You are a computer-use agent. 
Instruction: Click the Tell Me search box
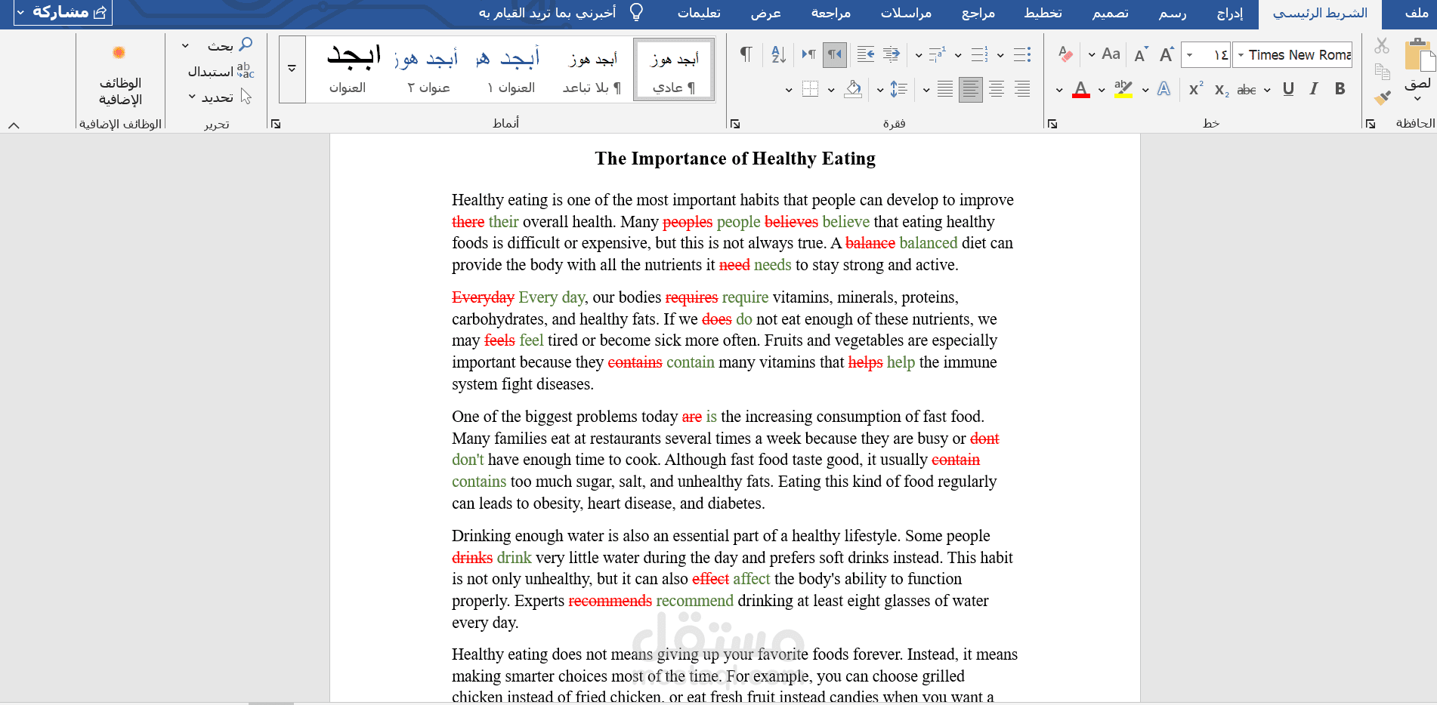[561, 13]
